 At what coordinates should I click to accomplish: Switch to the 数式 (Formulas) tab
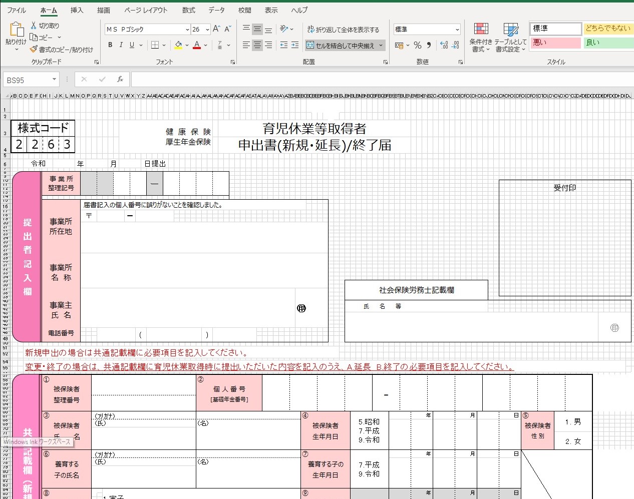pyautogui.click(x=188, y=10)
